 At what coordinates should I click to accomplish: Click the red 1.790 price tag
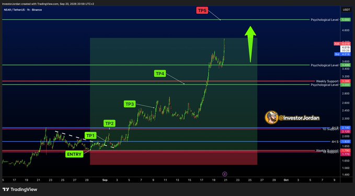click(346, 151)
